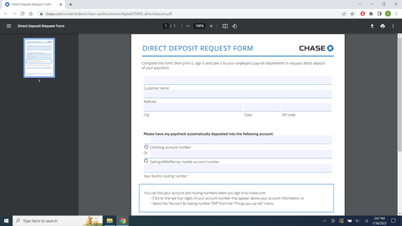
Task: Select the Savings/MIA/Money market radio button
Action: coord(146,160)
